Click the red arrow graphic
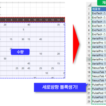This screenshot has width=106, height=106. tap(76, 44)
